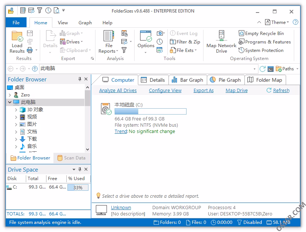Switch to the Pie Graph tab
The height and width of the screenshot is (232, 306).
(x=226, y=80)
